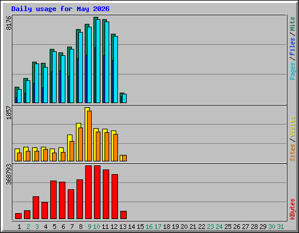
Task: Select day 30 on the x-axis
Action: point(272,227)
